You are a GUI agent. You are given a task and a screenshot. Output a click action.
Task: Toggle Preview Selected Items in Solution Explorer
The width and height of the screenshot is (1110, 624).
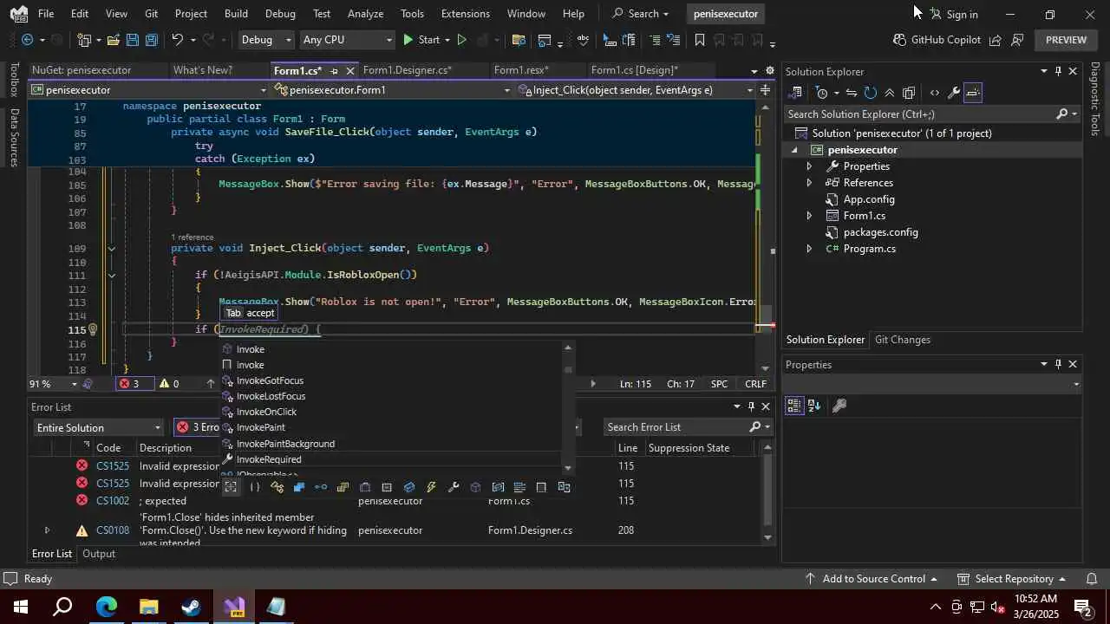[x=973, y=93]
